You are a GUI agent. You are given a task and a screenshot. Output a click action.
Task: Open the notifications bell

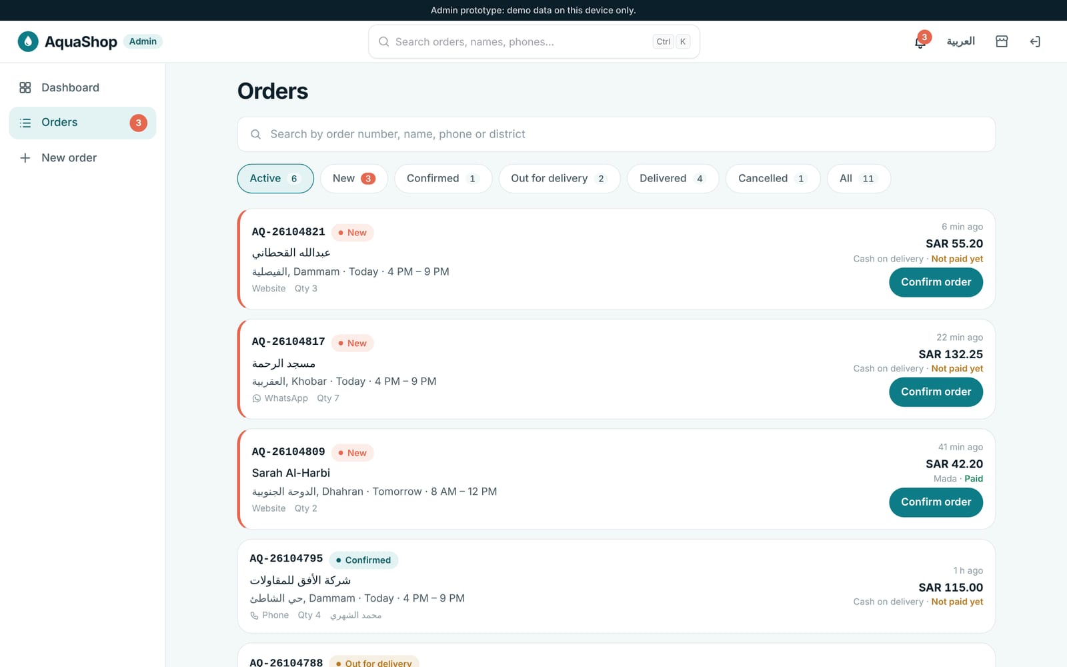[920, 41]
